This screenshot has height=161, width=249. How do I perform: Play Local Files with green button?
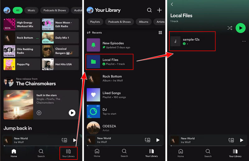pyautogui.click(x=241, y=28)
